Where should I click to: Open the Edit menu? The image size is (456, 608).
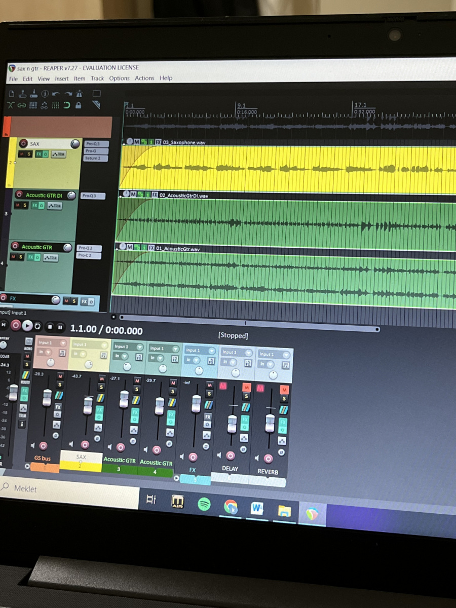coord(27,79)
